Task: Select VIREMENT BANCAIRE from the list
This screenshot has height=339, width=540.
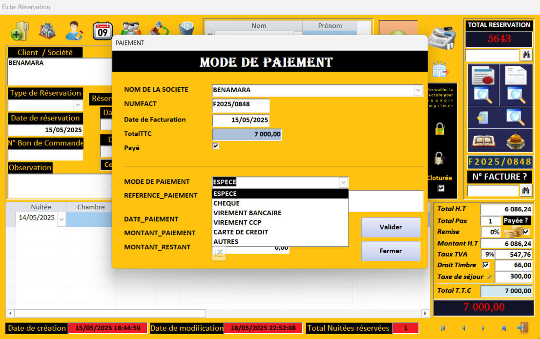Action: (248, 213)
